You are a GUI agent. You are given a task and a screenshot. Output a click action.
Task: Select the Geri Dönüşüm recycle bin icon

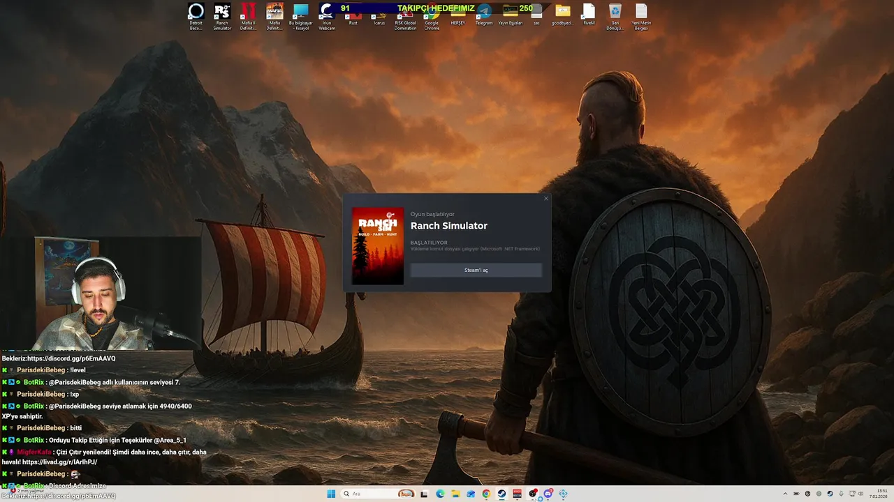click(615, 17)
